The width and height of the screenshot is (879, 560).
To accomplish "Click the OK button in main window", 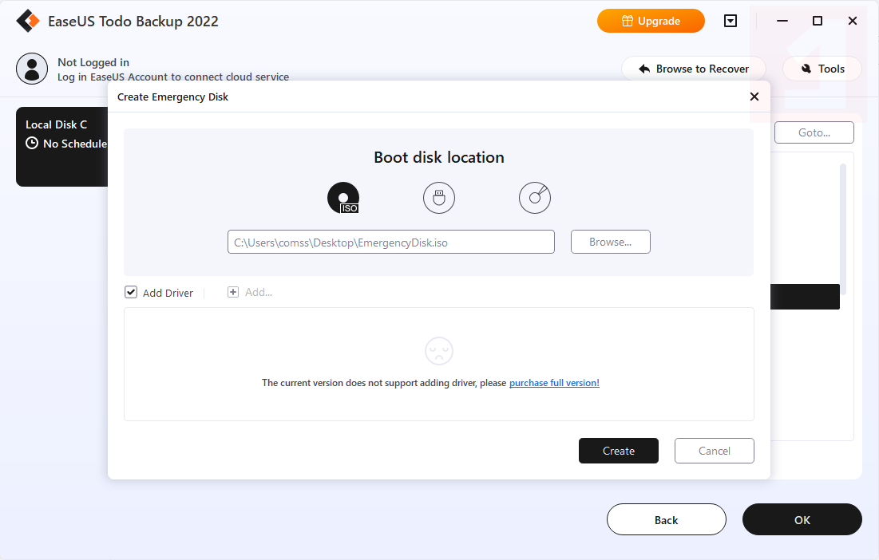I will [802, 519].
